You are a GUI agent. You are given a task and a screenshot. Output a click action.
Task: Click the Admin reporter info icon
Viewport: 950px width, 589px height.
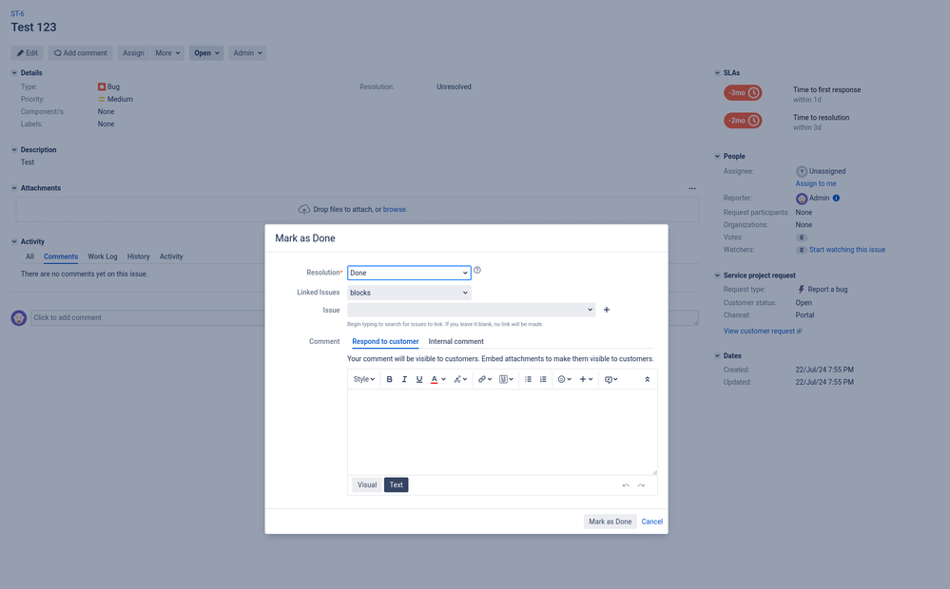click(836, 198)
